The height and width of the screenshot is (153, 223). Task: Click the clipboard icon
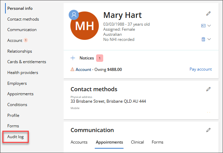tap(203, 39)
